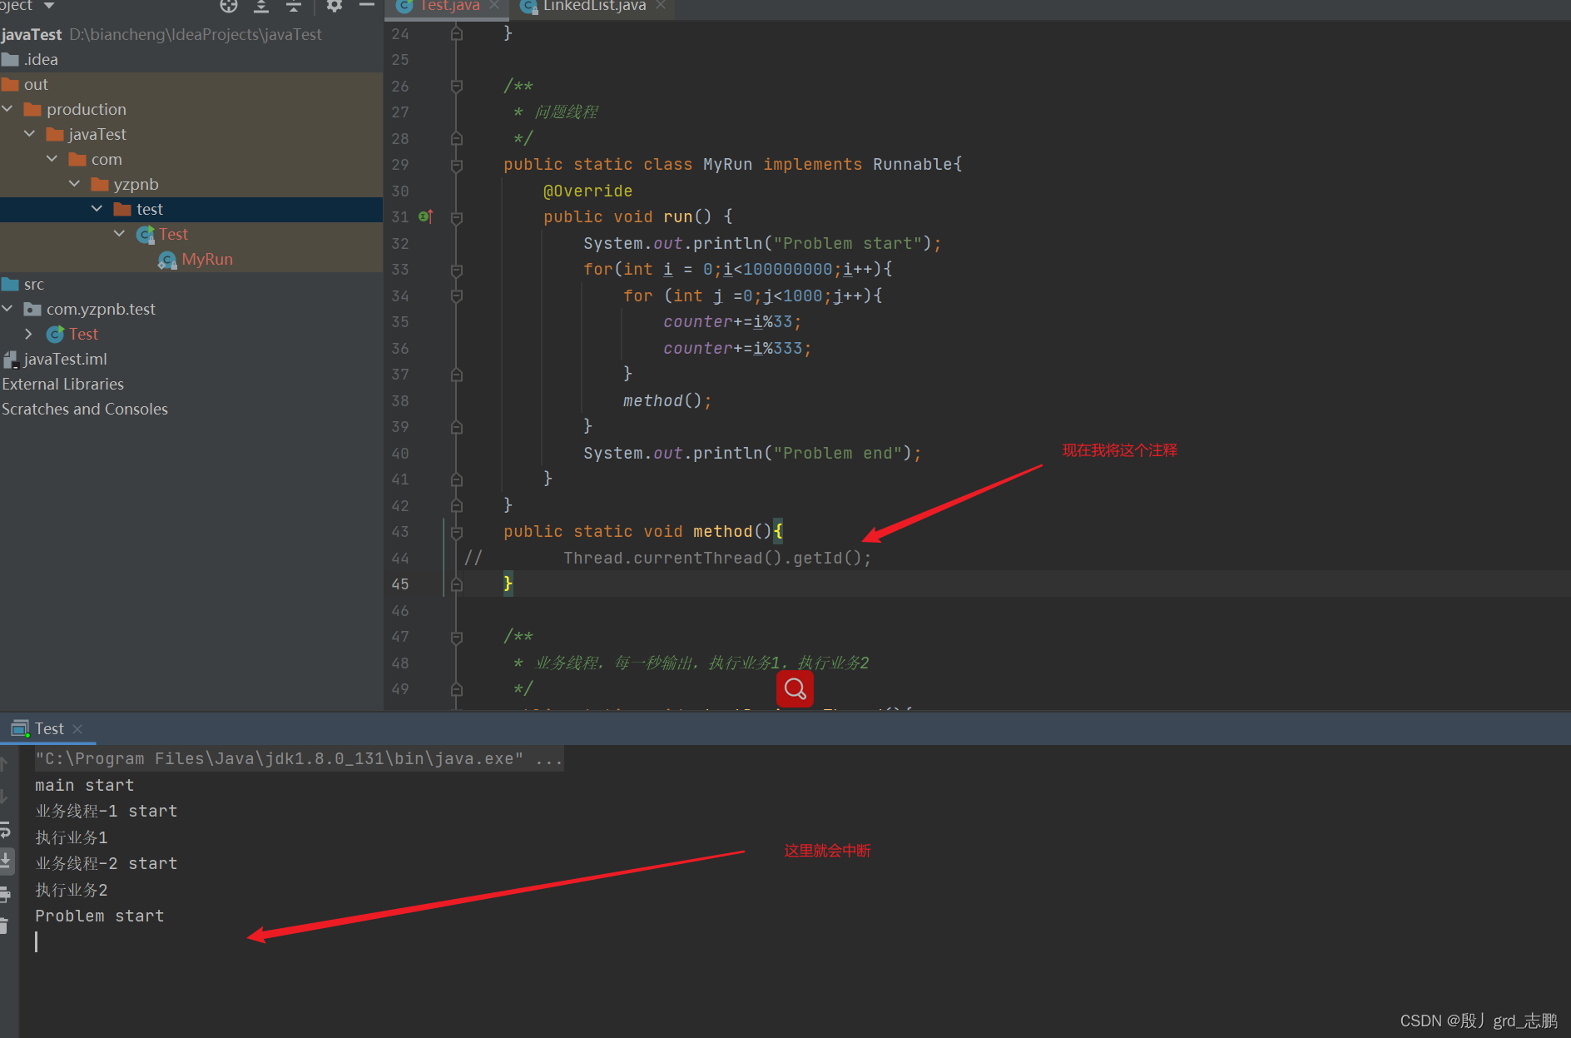This screenshot has height=1038, width=1571.
Task: Select javaTest.iml file
Action: [191, 359]
